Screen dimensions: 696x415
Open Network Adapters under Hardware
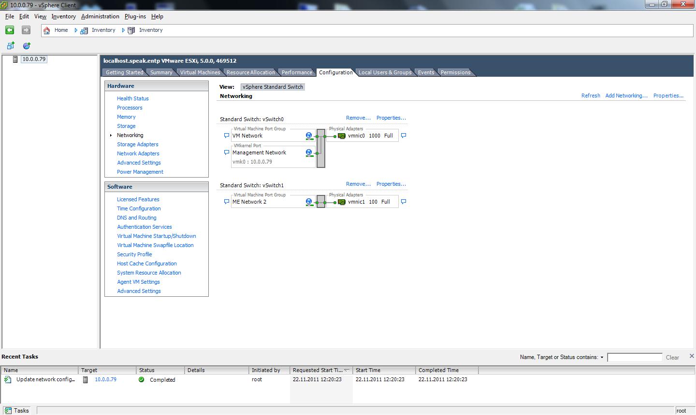click(x=138, y=153)
